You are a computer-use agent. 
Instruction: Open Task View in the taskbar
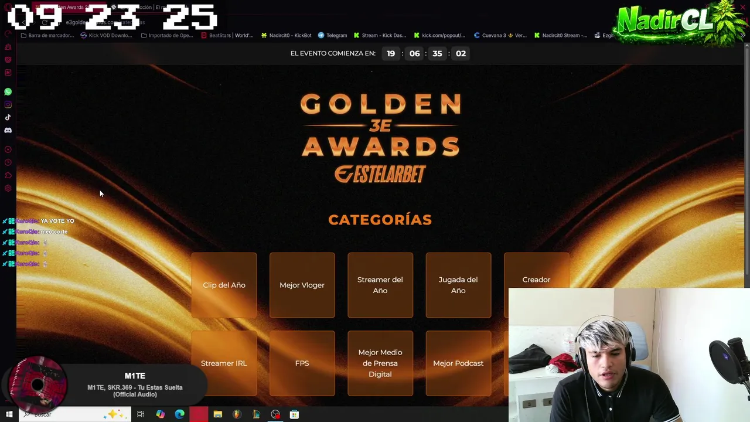coord(141,414)
